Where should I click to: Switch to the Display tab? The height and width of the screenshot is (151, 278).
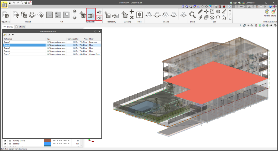click(x=8, y=27)
